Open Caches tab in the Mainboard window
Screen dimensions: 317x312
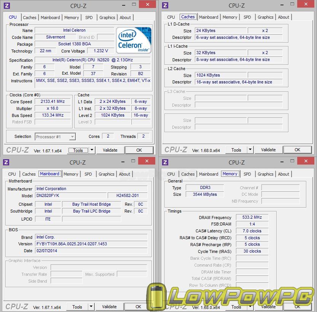pyautogui.click(x=29, y=174)
